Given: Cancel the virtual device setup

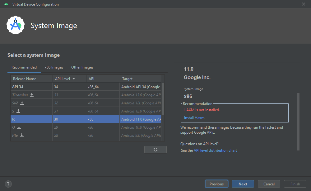Looking at the screenshot, I should pyautogui.click(x=269, y=184).
